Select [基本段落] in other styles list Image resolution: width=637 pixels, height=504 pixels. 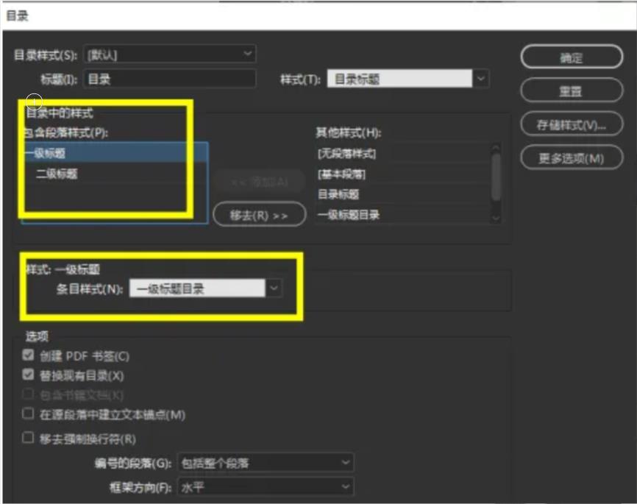(401, 174)
